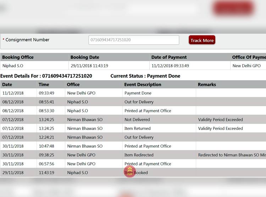The height and width of the screenshot is (197, 266).
Task: Select the Item Returned event entry
Action: 137,128
